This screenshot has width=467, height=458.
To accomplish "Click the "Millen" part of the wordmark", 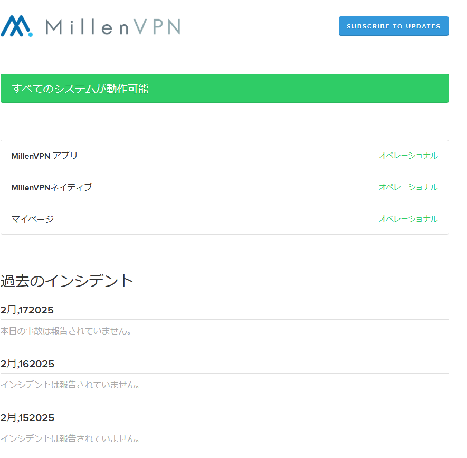I will [x=88, y=27].
